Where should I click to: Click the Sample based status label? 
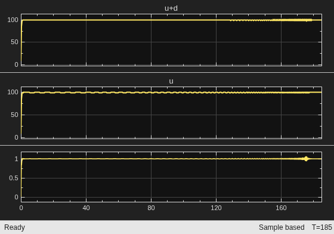(282, 227)
